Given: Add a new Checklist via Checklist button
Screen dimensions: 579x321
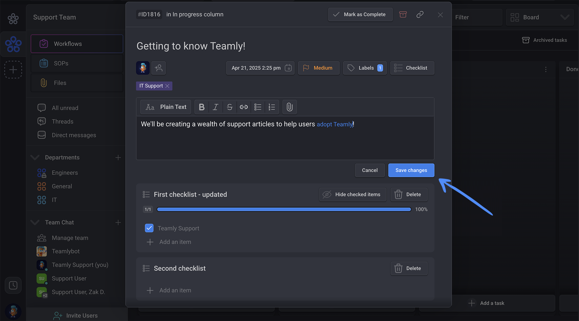Looking at the screenshot, I should (412, 68).
